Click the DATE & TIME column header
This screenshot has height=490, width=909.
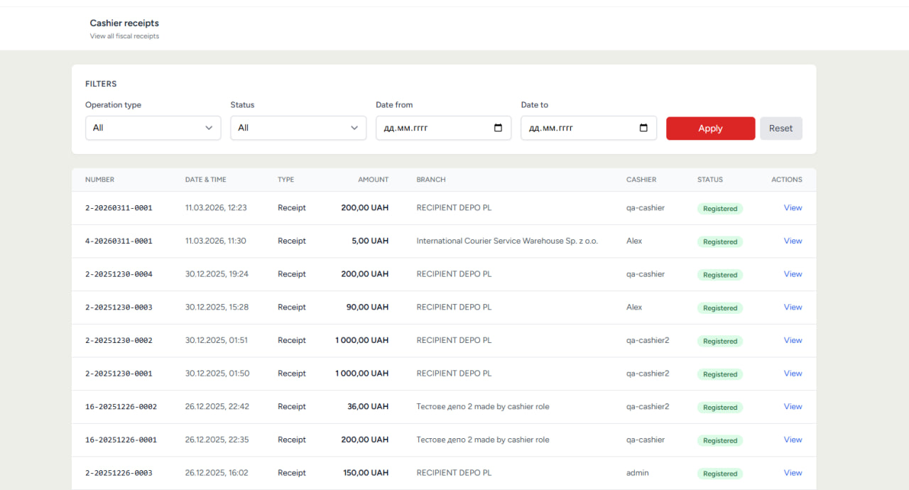pos(206,180)
